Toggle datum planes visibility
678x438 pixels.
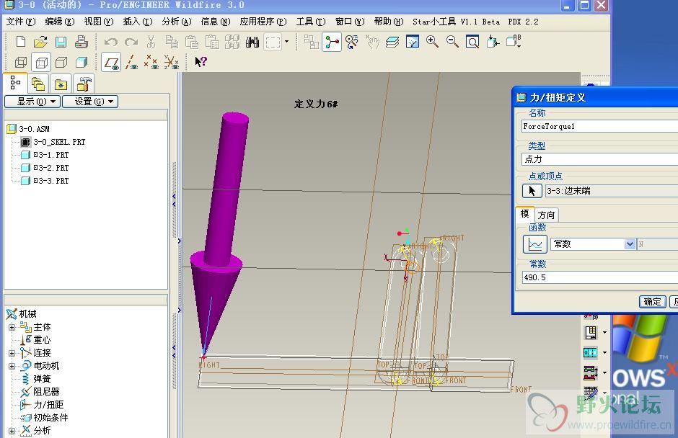click(x=111, y=63)
